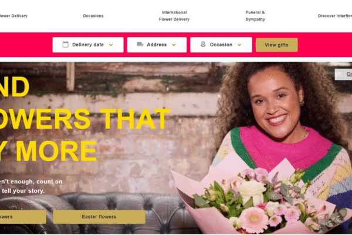352x235 pixels.
Task: Open the Delivery date selector box
Action: point(88,45)
